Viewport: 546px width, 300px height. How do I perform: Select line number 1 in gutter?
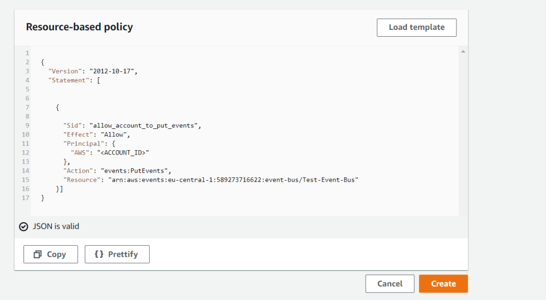coord(26,53)
